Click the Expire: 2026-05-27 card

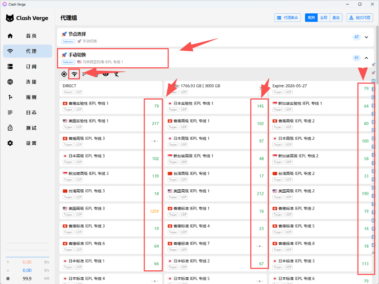click(x=320, y=89)
